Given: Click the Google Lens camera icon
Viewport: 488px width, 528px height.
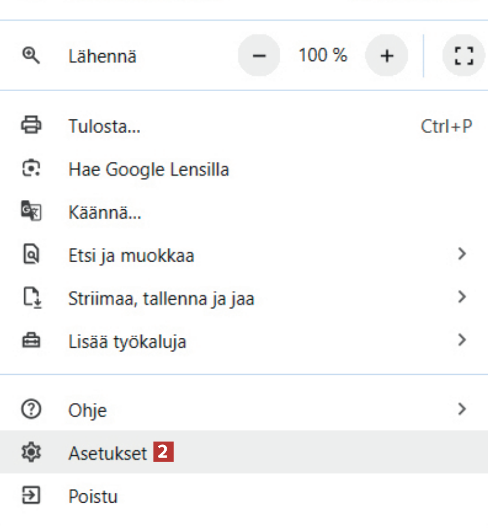Looking at the screenshot, I should click(31, 169).
